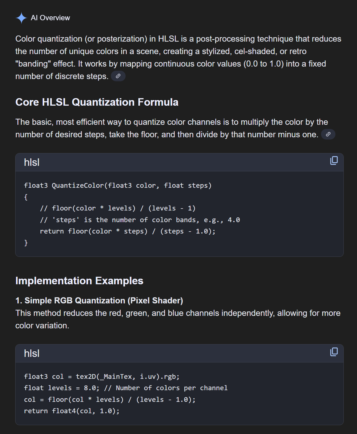This screenshot has height=434, width=357.
Task: Click the "return float4(col, 1.0);" code line
Action: click(72, 411)
